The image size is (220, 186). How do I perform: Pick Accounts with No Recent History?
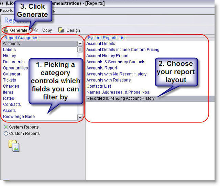116,74
